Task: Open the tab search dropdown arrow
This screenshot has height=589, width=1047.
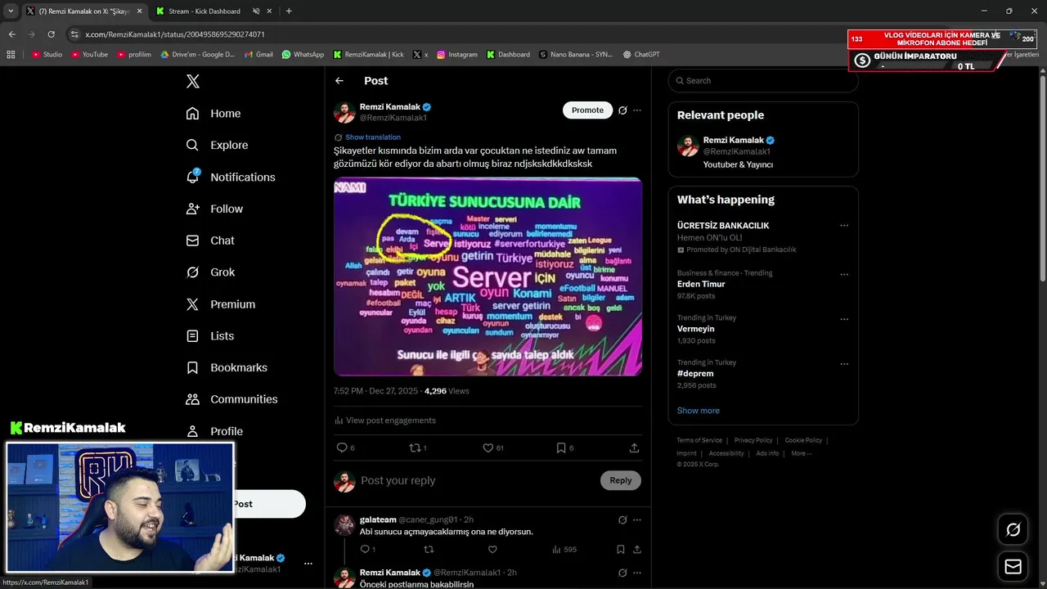Action: coord(11,11)
